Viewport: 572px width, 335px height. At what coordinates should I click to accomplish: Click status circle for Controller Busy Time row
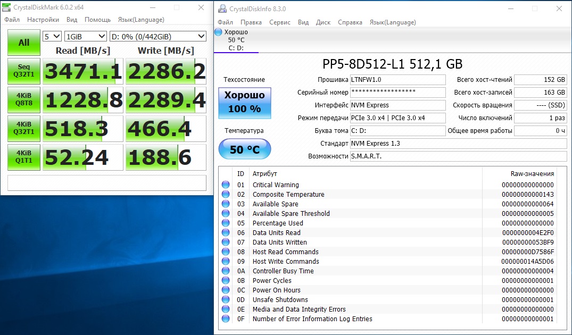tap(226, 271)
